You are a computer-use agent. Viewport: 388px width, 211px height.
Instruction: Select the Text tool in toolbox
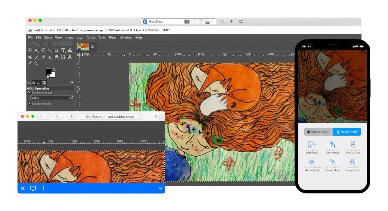[x=70, y=57]
